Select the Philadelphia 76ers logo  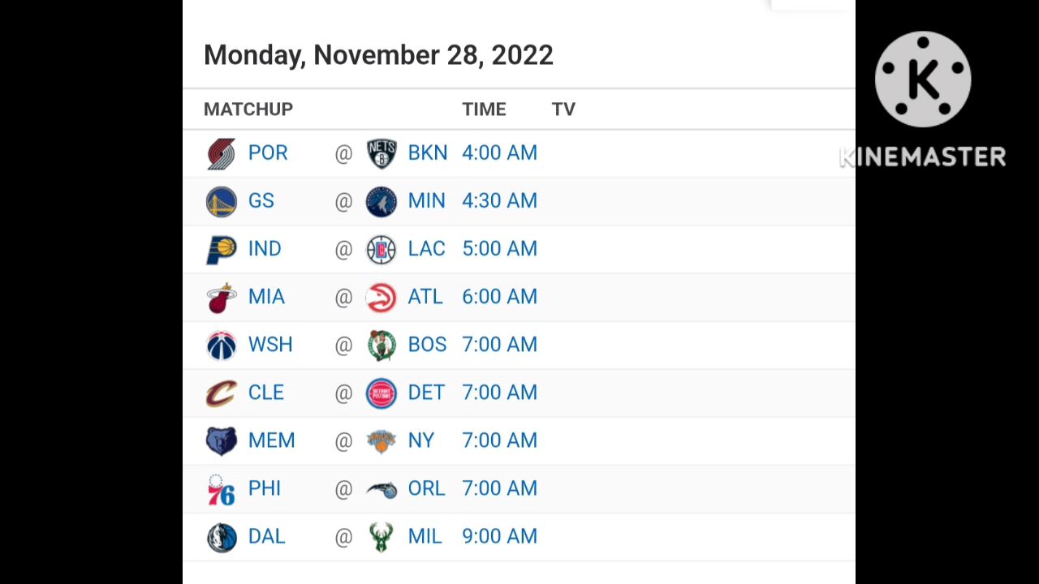[221, 489]
